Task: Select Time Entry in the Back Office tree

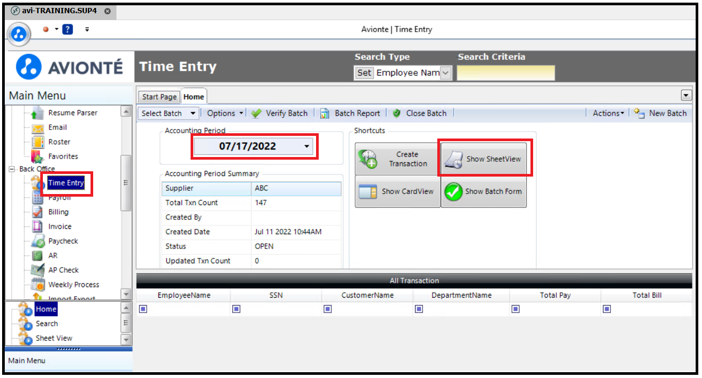Action: (66, 183)
